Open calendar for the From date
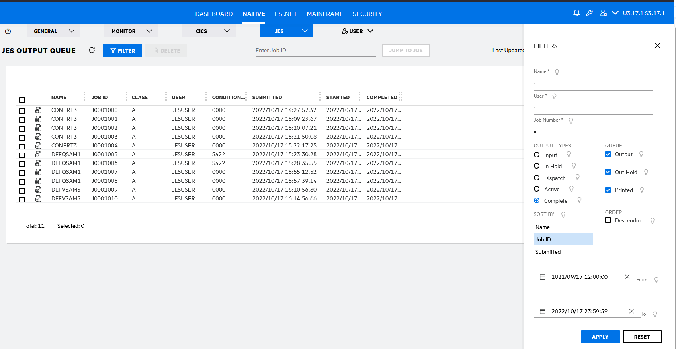This screenshot has height=349, width=676. (543, 277)
